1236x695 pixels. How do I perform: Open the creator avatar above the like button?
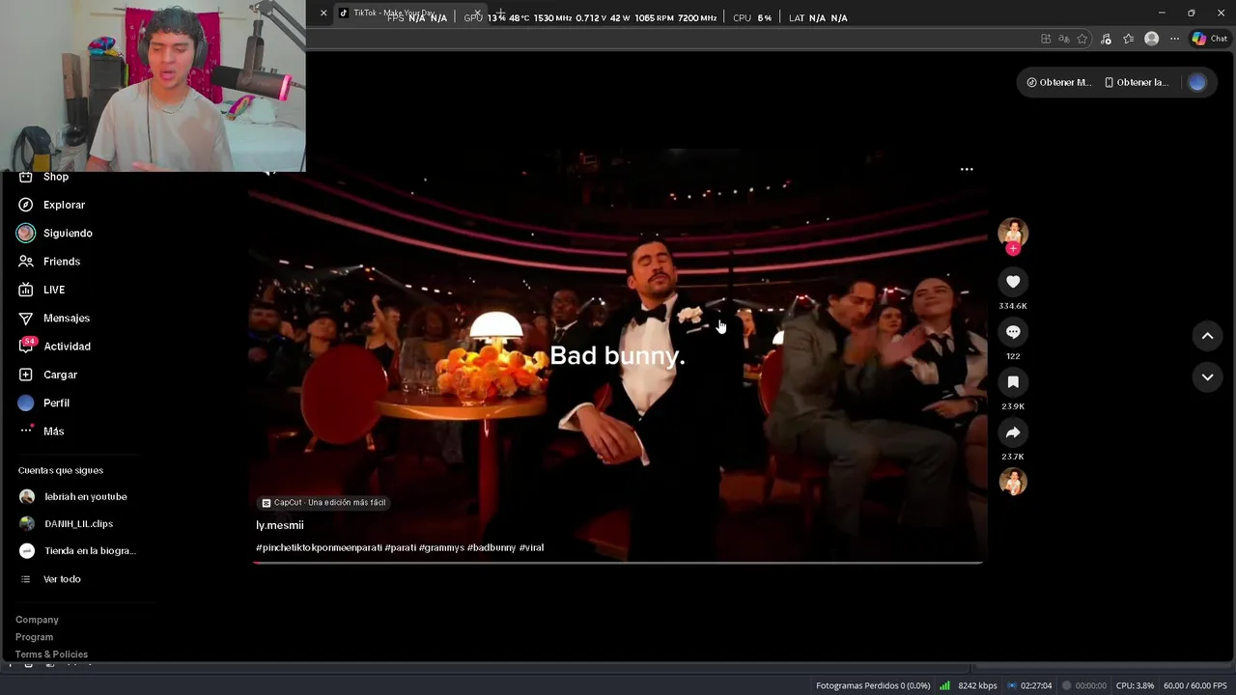(x=1013, y=232)
